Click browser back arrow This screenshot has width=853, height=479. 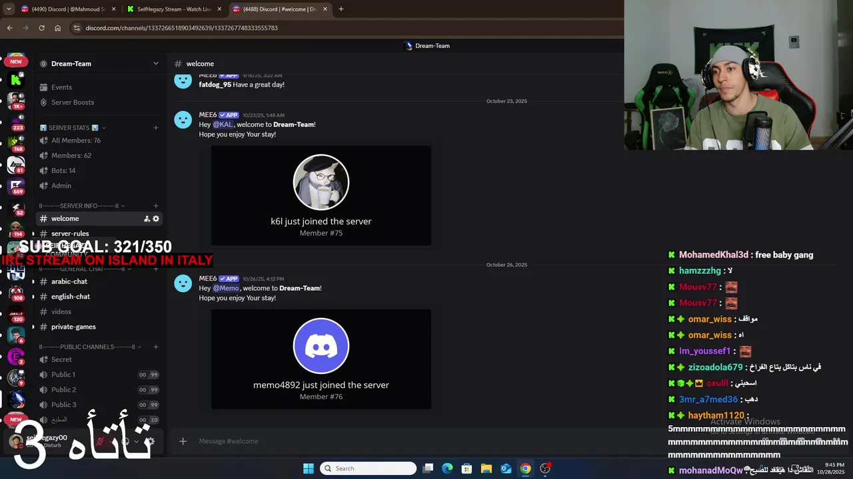[x=9, y=28]
